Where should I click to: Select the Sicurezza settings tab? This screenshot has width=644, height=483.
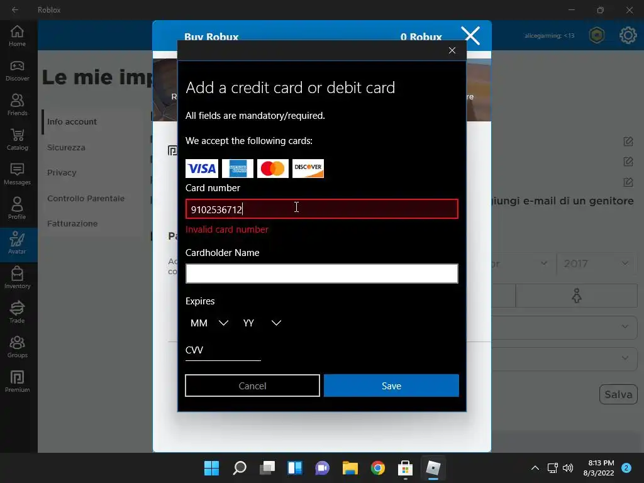[66, 147]
